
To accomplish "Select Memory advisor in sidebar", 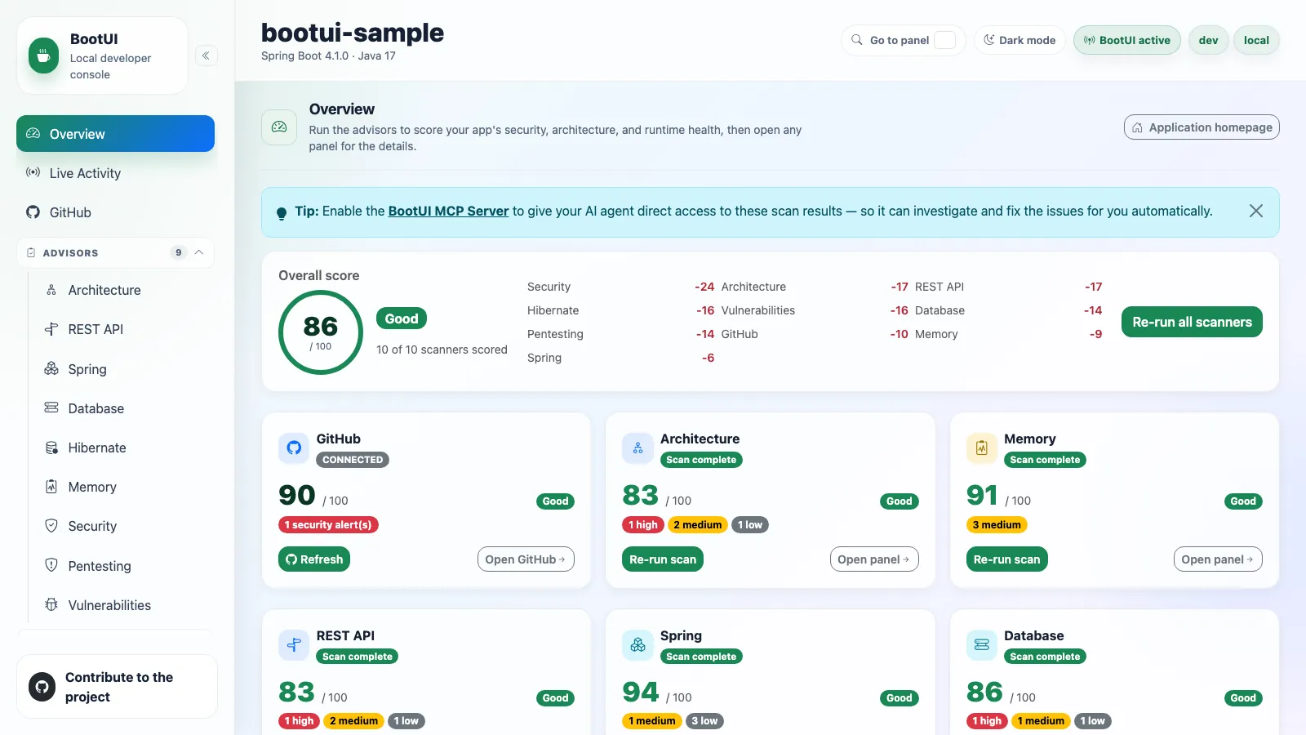I will [122, 487].
